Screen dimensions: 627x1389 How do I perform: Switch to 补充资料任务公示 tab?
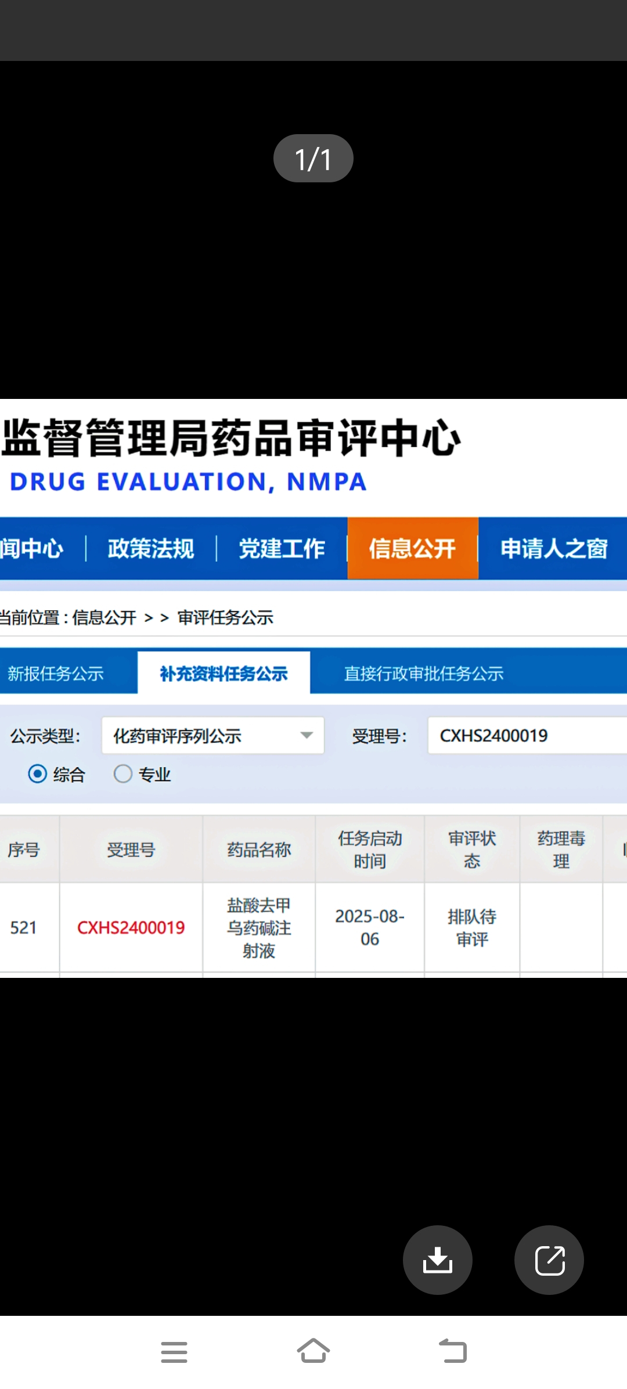[224, 674]
